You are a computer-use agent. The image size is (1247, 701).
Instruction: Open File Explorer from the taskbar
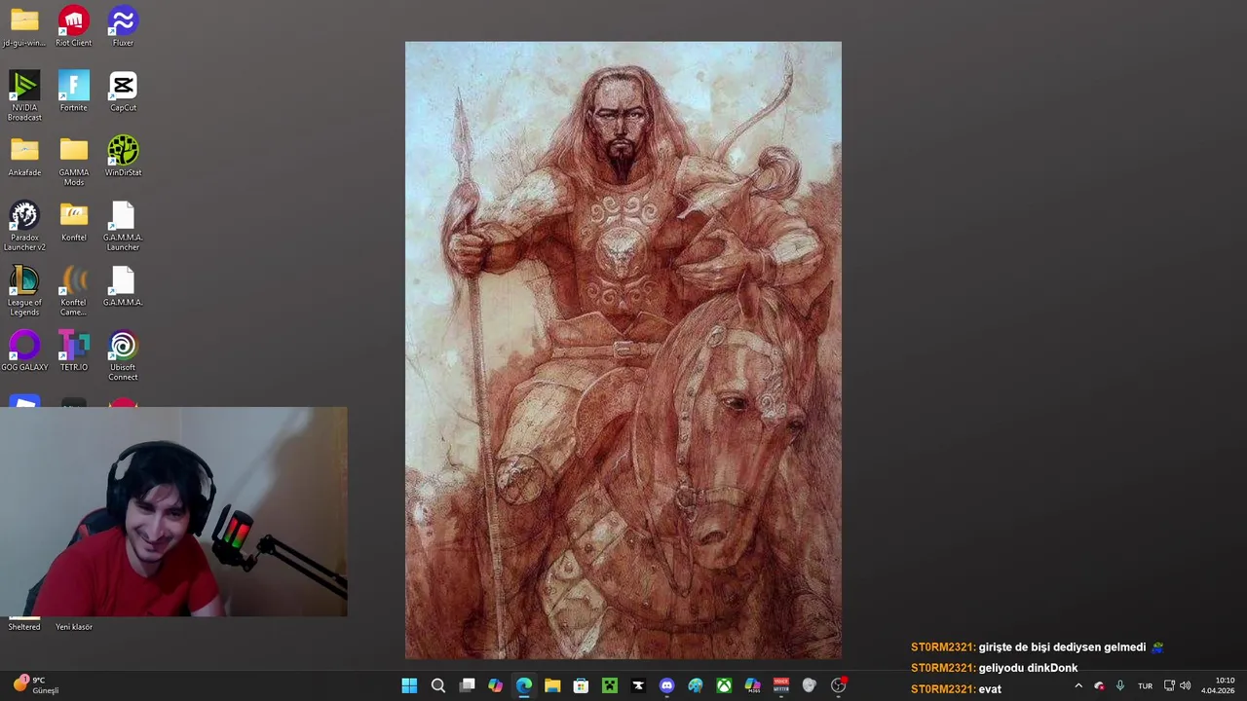pyautogui.click(x=552, y=685)
